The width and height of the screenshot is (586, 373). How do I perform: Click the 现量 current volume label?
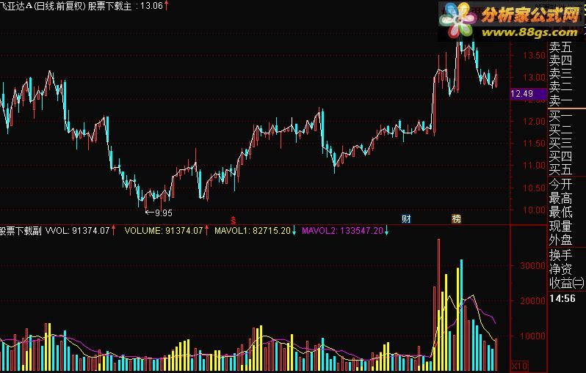[560, 226]
